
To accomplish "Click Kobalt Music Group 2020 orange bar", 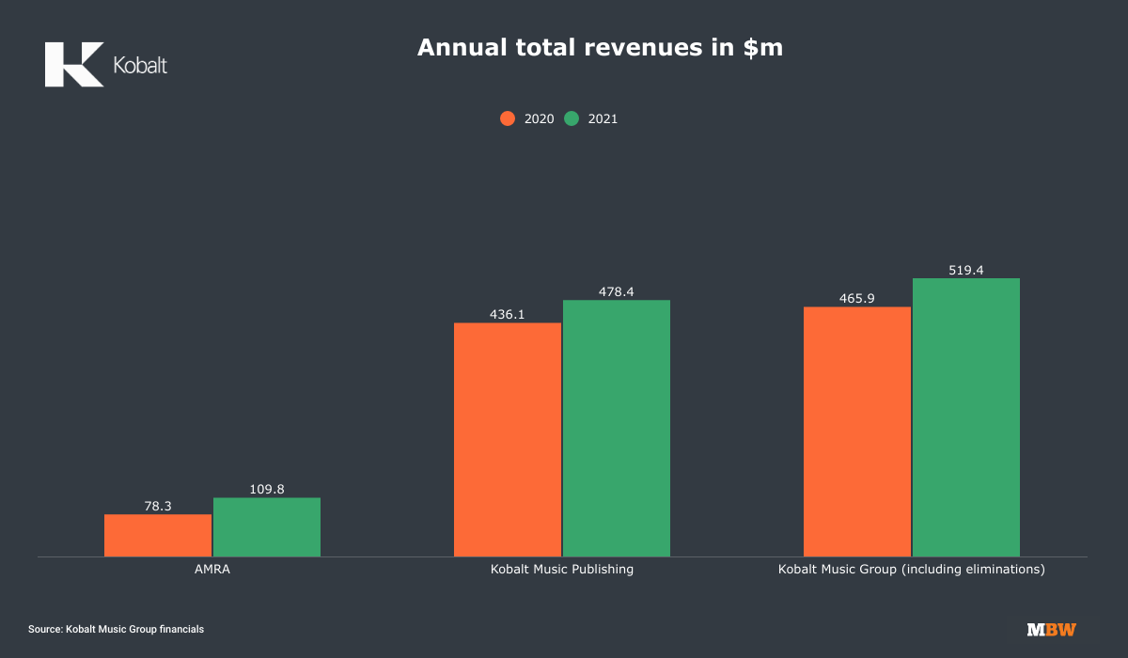I will (857, 431).
